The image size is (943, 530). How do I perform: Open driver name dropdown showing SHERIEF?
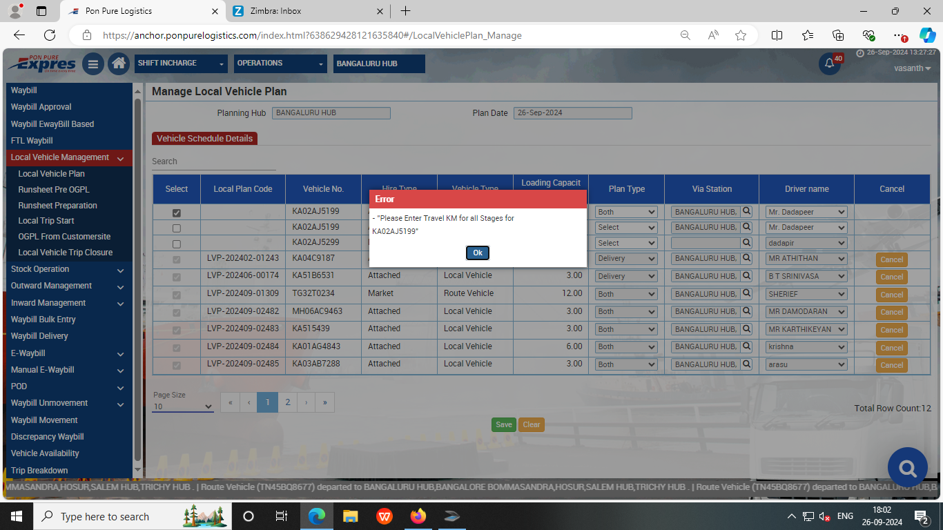tap(806, 294)
